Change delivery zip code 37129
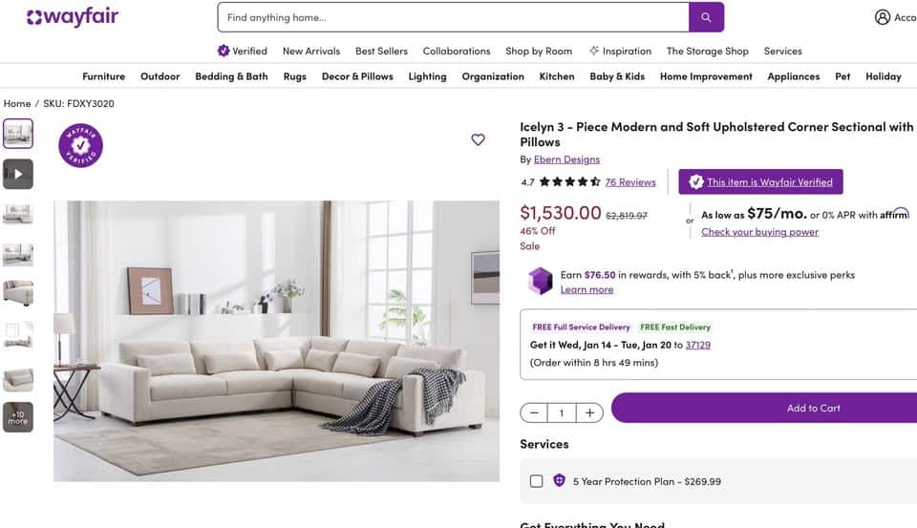Image resolution: width=917 pixels, height=528 pixels. pyautogui.click(x=697, y=345)
